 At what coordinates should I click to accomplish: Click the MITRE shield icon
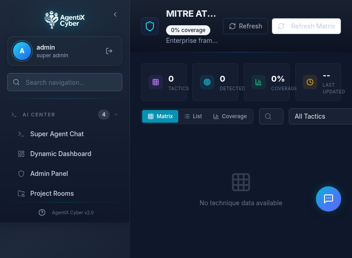[150, 26]
